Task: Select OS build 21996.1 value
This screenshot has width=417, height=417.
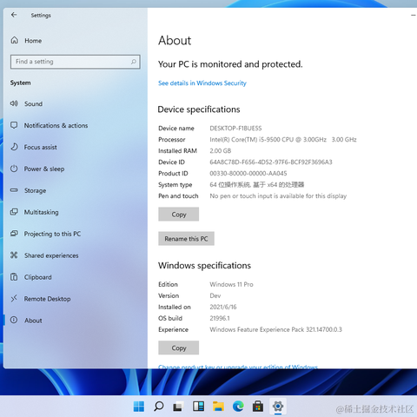Action: 220,318
